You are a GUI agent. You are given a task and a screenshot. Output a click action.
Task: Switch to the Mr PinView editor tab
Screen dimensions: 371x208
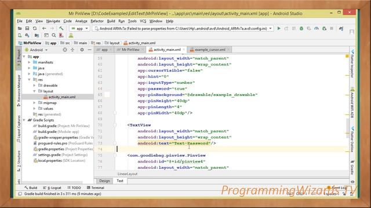coord(130,50)
